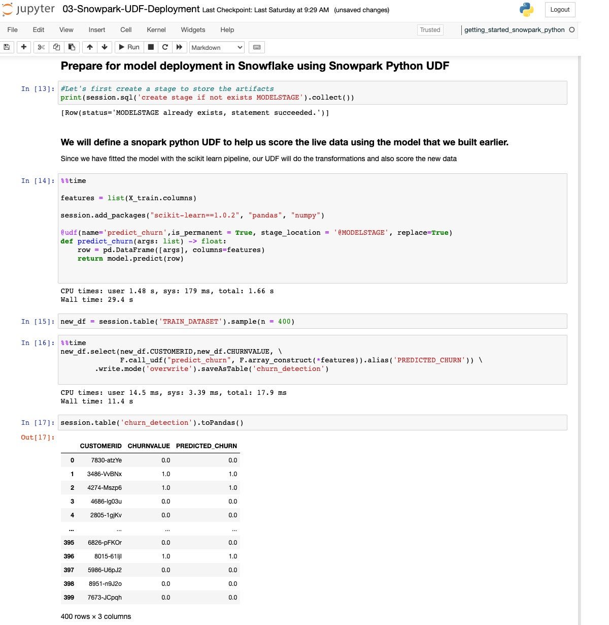Click the Trusted notebook indicator
The height and width of the screenshot is (625, 609).
[x=430, y=30]
